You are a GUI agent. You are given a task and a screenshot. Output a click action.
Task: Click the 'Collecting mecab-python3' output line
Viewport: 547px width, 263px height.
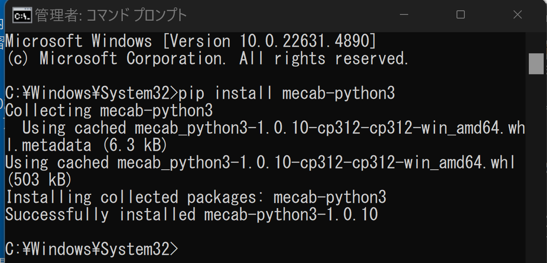(109, 111)
